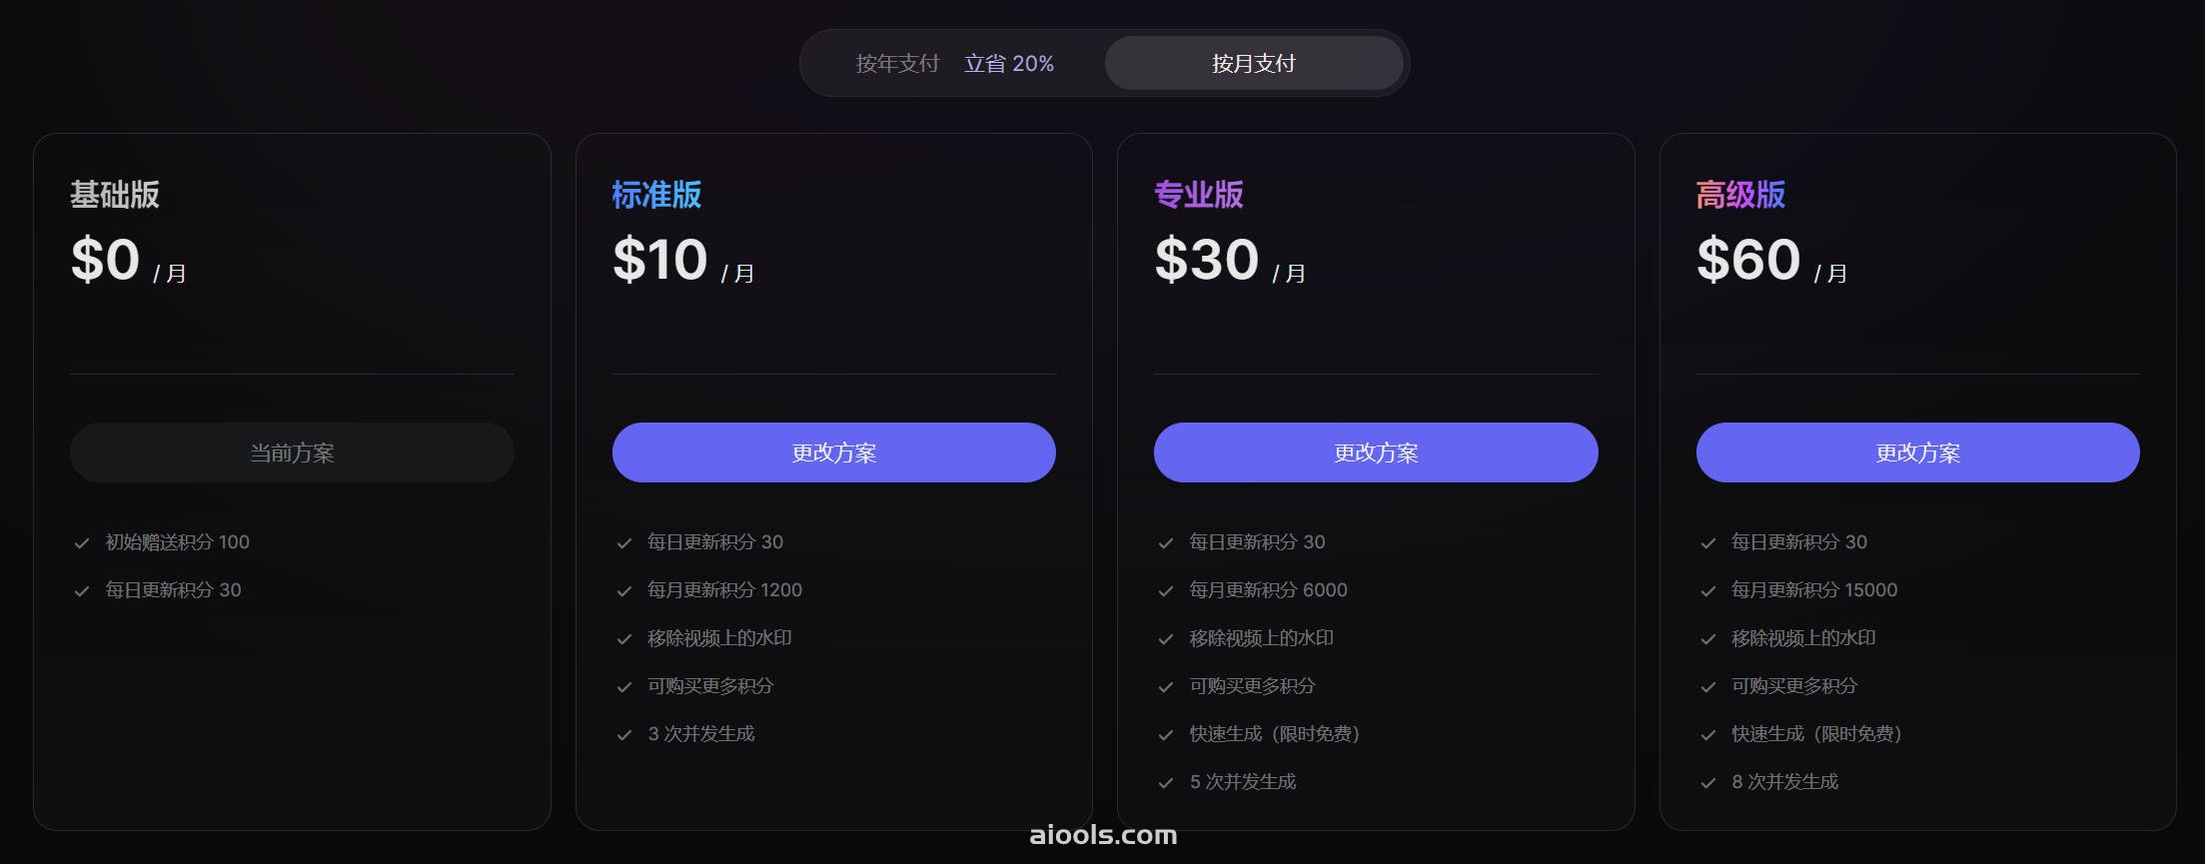Click 更改方案 for the 高级版 plan
Screen dimensions: 2205x864
click(1917, 452)
